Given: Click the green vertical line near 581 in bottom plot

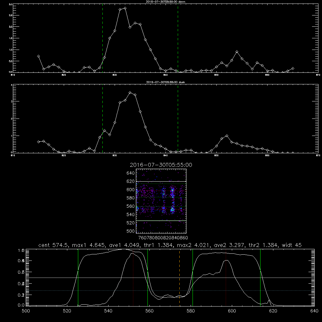Looking at the screenshot, I should click(193, 277).
